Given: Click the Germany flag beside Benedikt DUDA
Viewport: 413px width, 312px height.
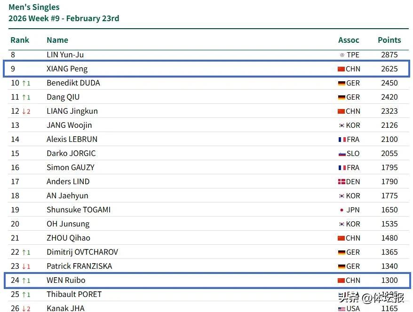Looking at the screenshot, I should click(341, 83).
